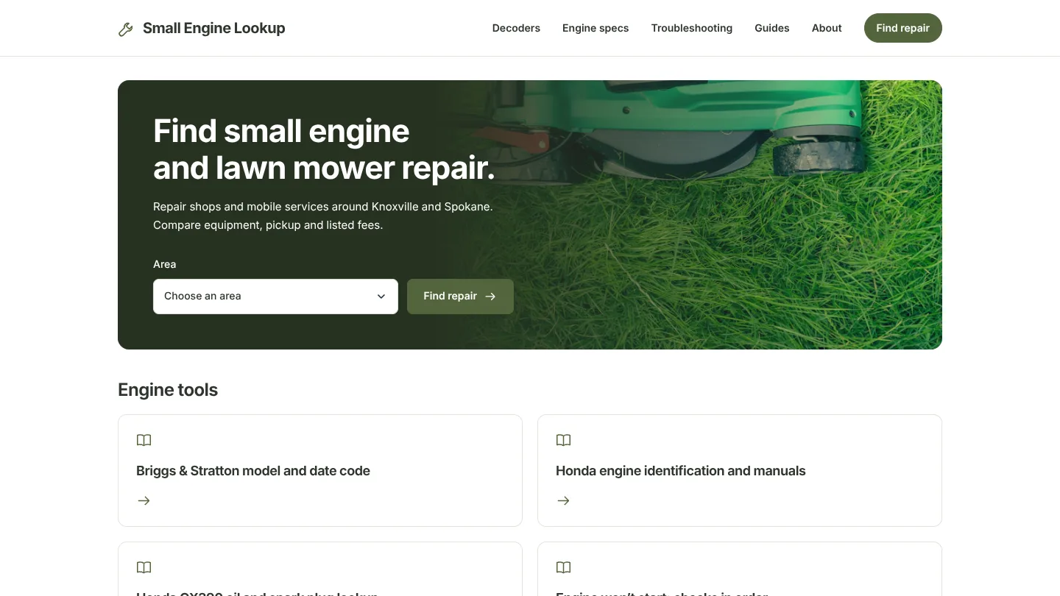The height and width of the screenshot is (596, 1060).
Task: Click the Find repair button below Area
Action: (460, 297)
